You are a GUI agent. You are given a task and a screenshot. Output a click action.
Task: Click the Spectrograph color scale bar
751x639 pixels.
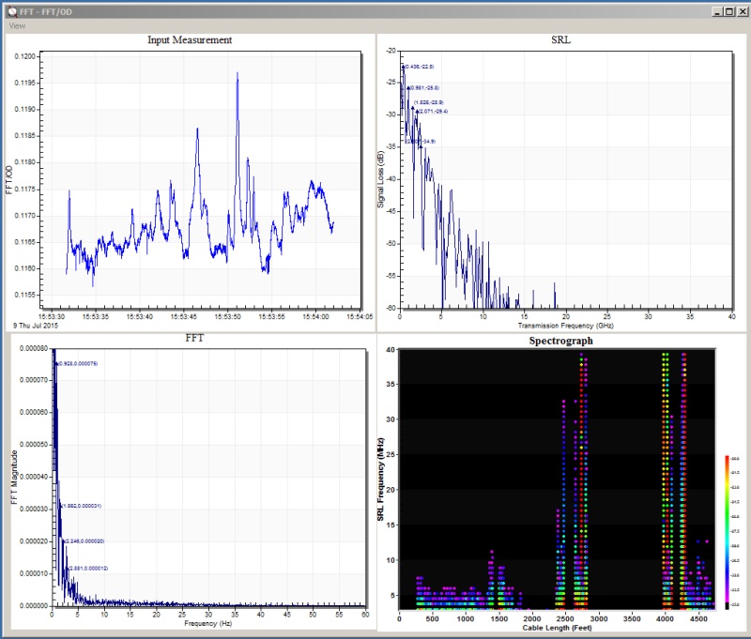point(726,531)
